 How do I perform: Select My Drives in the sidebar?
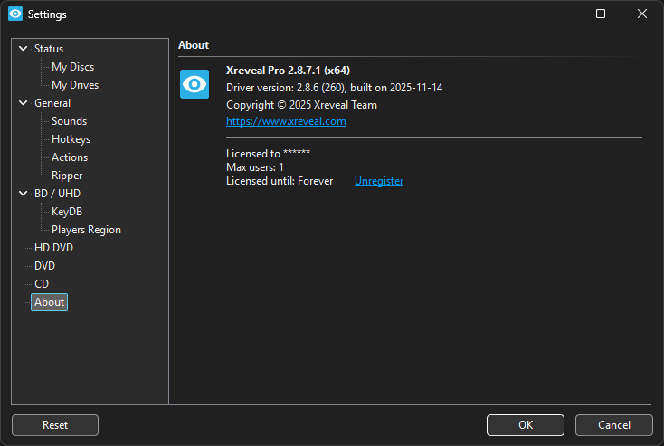(75, 85)
